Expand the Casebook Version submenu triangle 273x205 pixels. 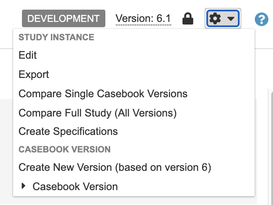pyautogui.click(x=24, y=186)
